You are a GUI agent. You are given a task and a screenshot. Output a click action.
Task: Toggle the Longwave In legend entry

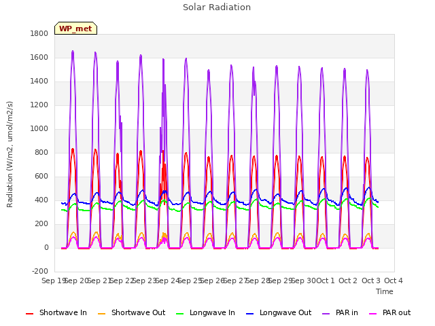pos(205,312)
